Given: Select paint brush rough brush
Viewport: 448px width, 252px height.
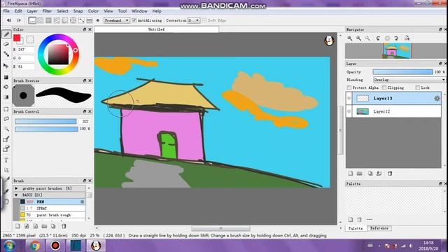Looking at the screenshot, I should [x=52, y=215].
